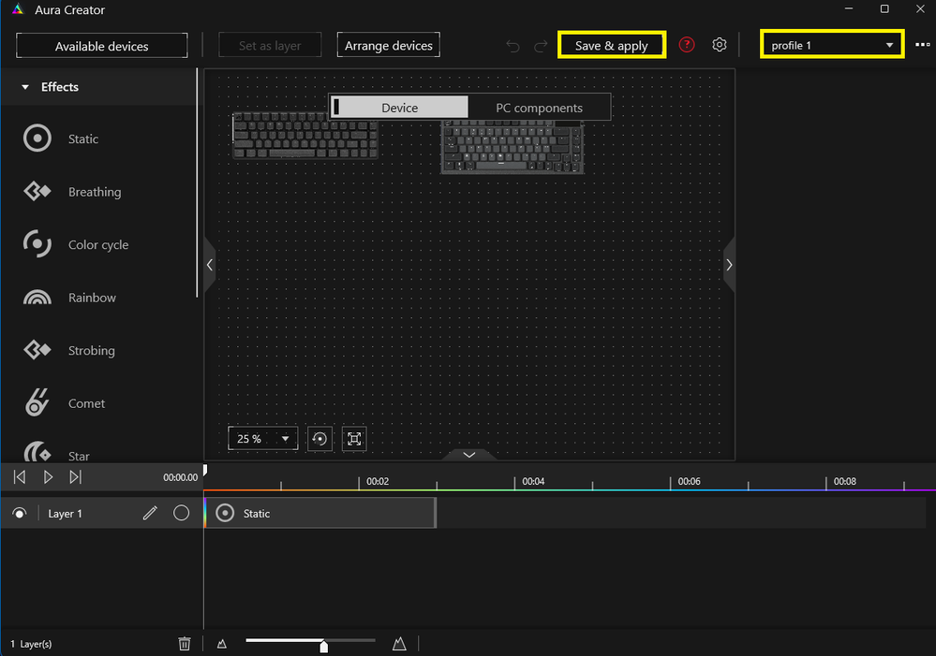Screen dimensions: 936x656
Task: Open the three-dot more options menu
Action: click(923, 45)
